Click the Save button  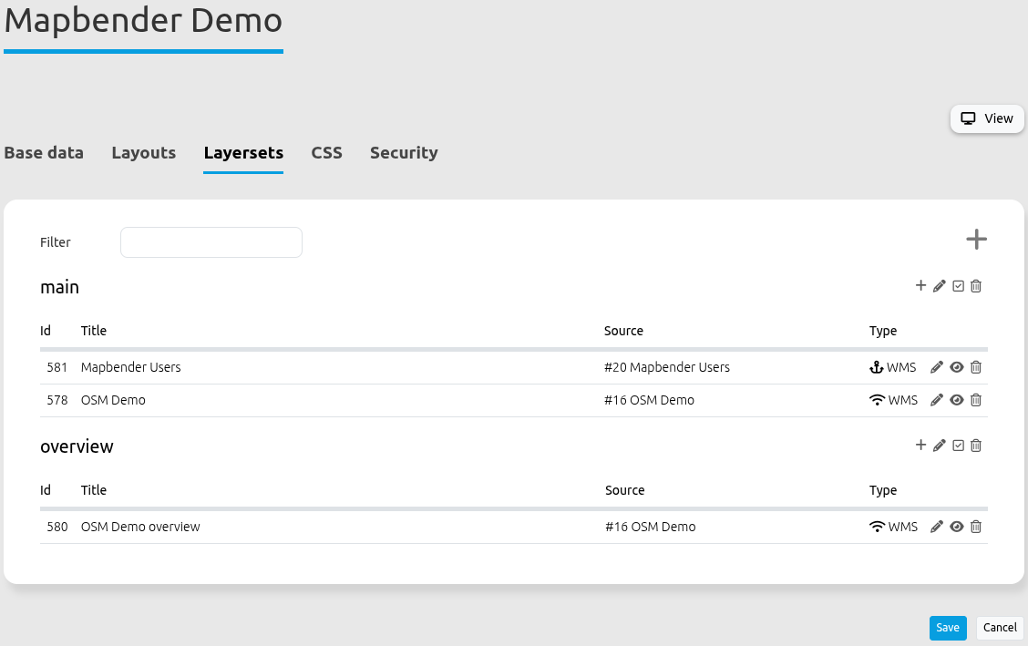948,628
